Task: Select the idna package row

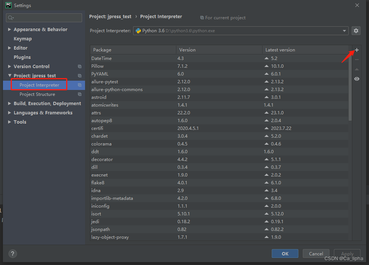Action: pos(219,190)
